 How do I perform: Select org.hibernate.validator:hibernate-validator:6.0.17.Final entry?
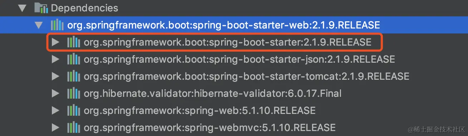213,93
